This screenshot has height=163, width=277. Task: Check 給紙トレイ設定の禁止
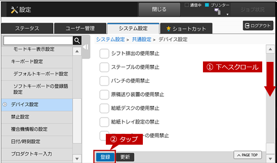pos(104,122)
